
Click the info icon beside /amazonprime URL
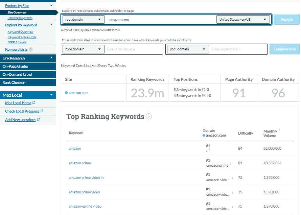(230, 164)
